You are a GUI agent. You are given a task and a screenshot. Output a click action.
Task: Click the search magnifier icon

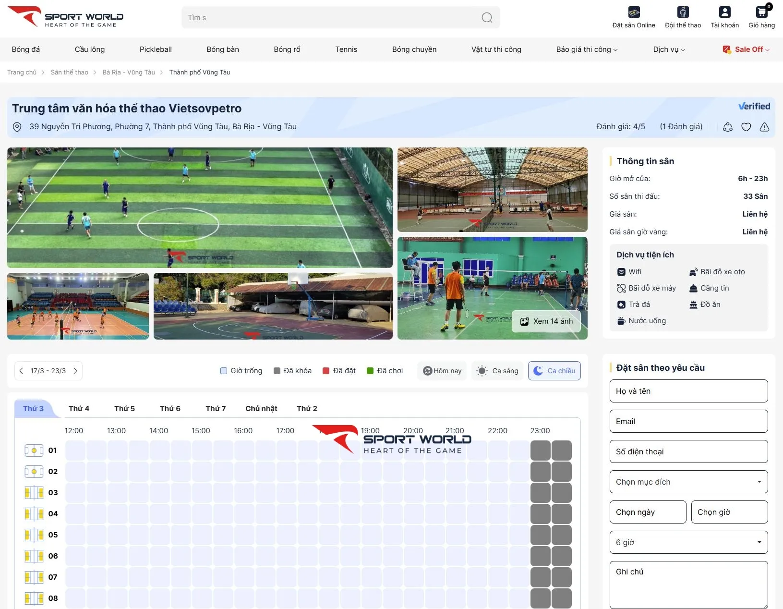point(487,18)
